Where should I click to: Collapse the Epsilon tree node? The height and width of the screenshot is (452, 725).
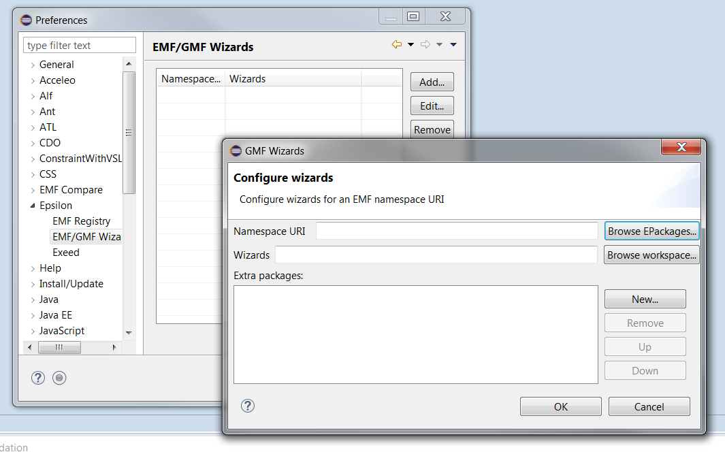[33, 206]
